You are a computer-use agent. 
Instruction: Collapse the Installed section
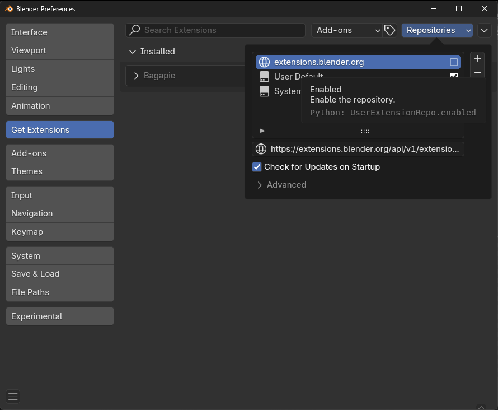pos(133,52)
